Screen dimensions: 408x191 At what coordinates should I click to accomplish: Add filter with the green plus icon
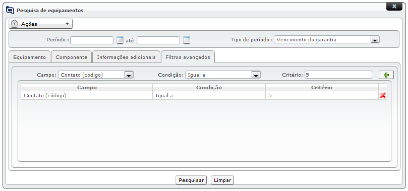[x=386, y=75]
